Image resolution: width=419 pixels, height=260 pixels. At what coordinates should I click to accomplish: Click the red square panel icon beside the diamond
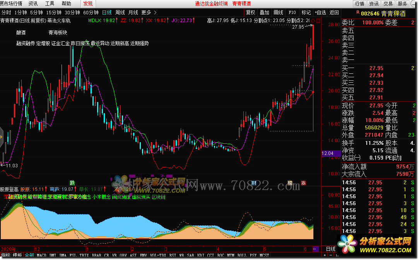318,20
